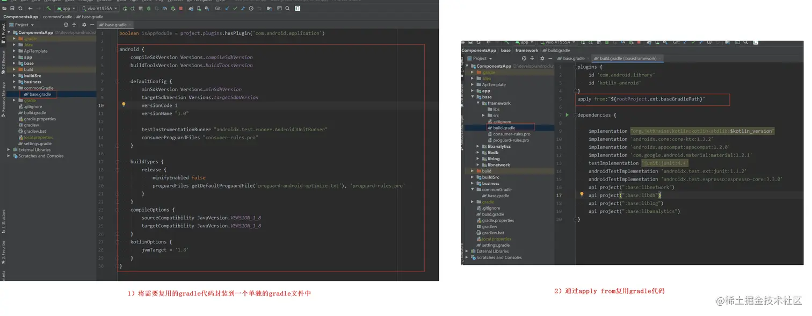Image resolution: width=812 pixels, height=316 pixels.
Task: Open gear settings in right window's Project panel
Action: (x=542, y=59)
